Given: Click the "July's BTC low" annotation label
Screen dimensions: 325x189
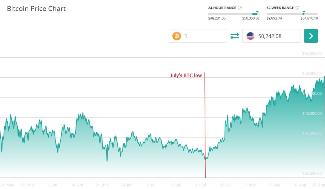Looking at the screenshot, I should point(186,75).
